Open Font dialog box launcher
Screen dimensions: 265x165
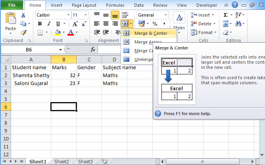point(86,41)
